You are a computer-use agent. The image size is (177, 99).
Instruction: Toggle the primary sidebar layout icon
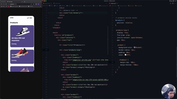point(170,1)
